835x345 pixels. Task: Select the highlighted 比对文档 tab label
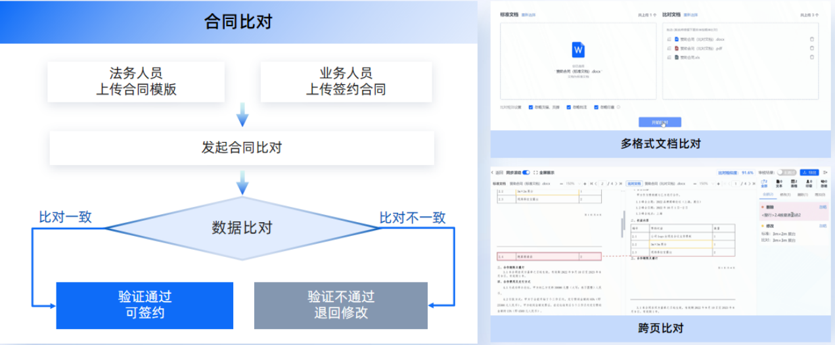coord(634,183)
